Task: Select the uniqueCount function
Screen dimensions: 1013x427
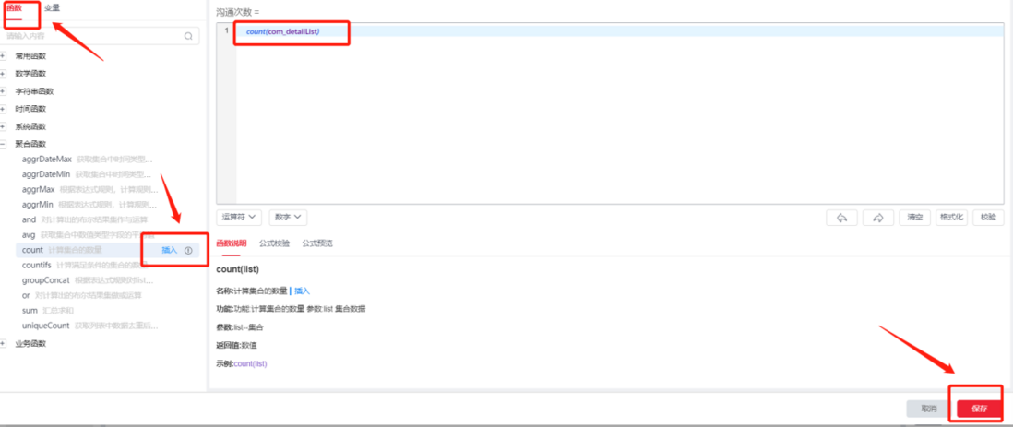Action: [46, 326]
